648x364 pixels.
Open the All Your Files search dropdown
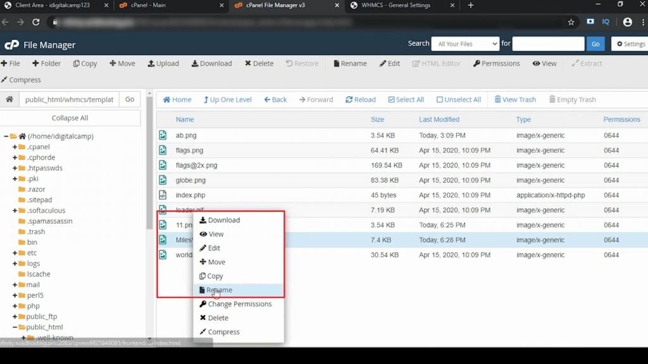click(465, 44)
